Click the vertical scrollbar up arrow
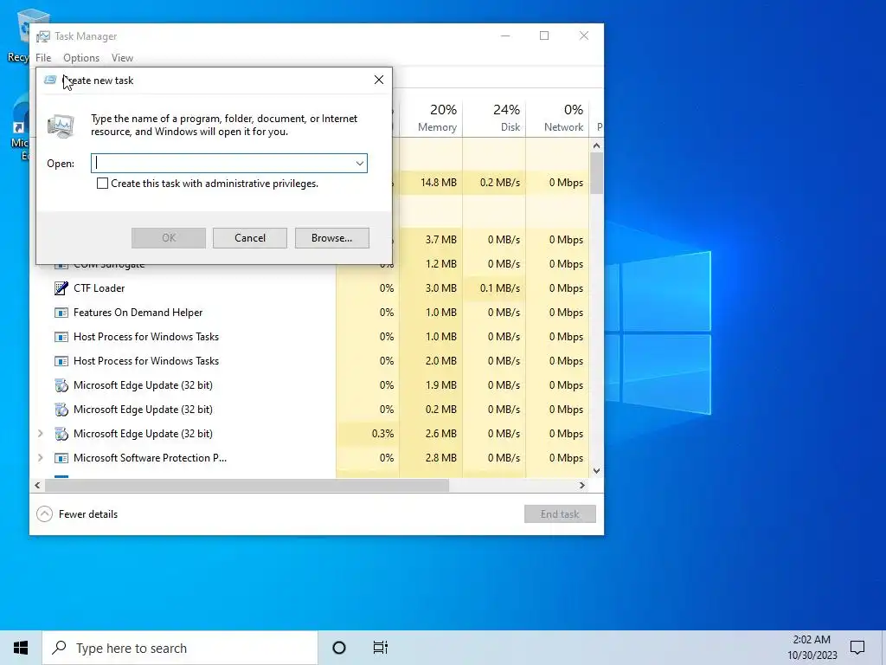 click(x=596, y=145)
